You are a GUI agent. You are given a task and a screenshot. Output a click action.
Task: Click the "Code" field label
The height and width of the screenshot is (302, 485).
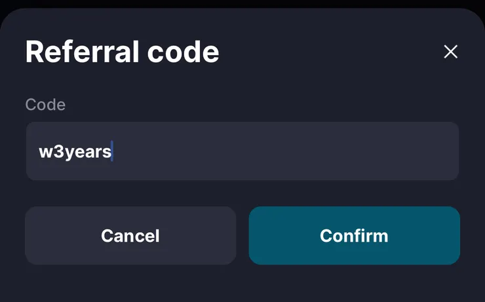click(45, 104)
